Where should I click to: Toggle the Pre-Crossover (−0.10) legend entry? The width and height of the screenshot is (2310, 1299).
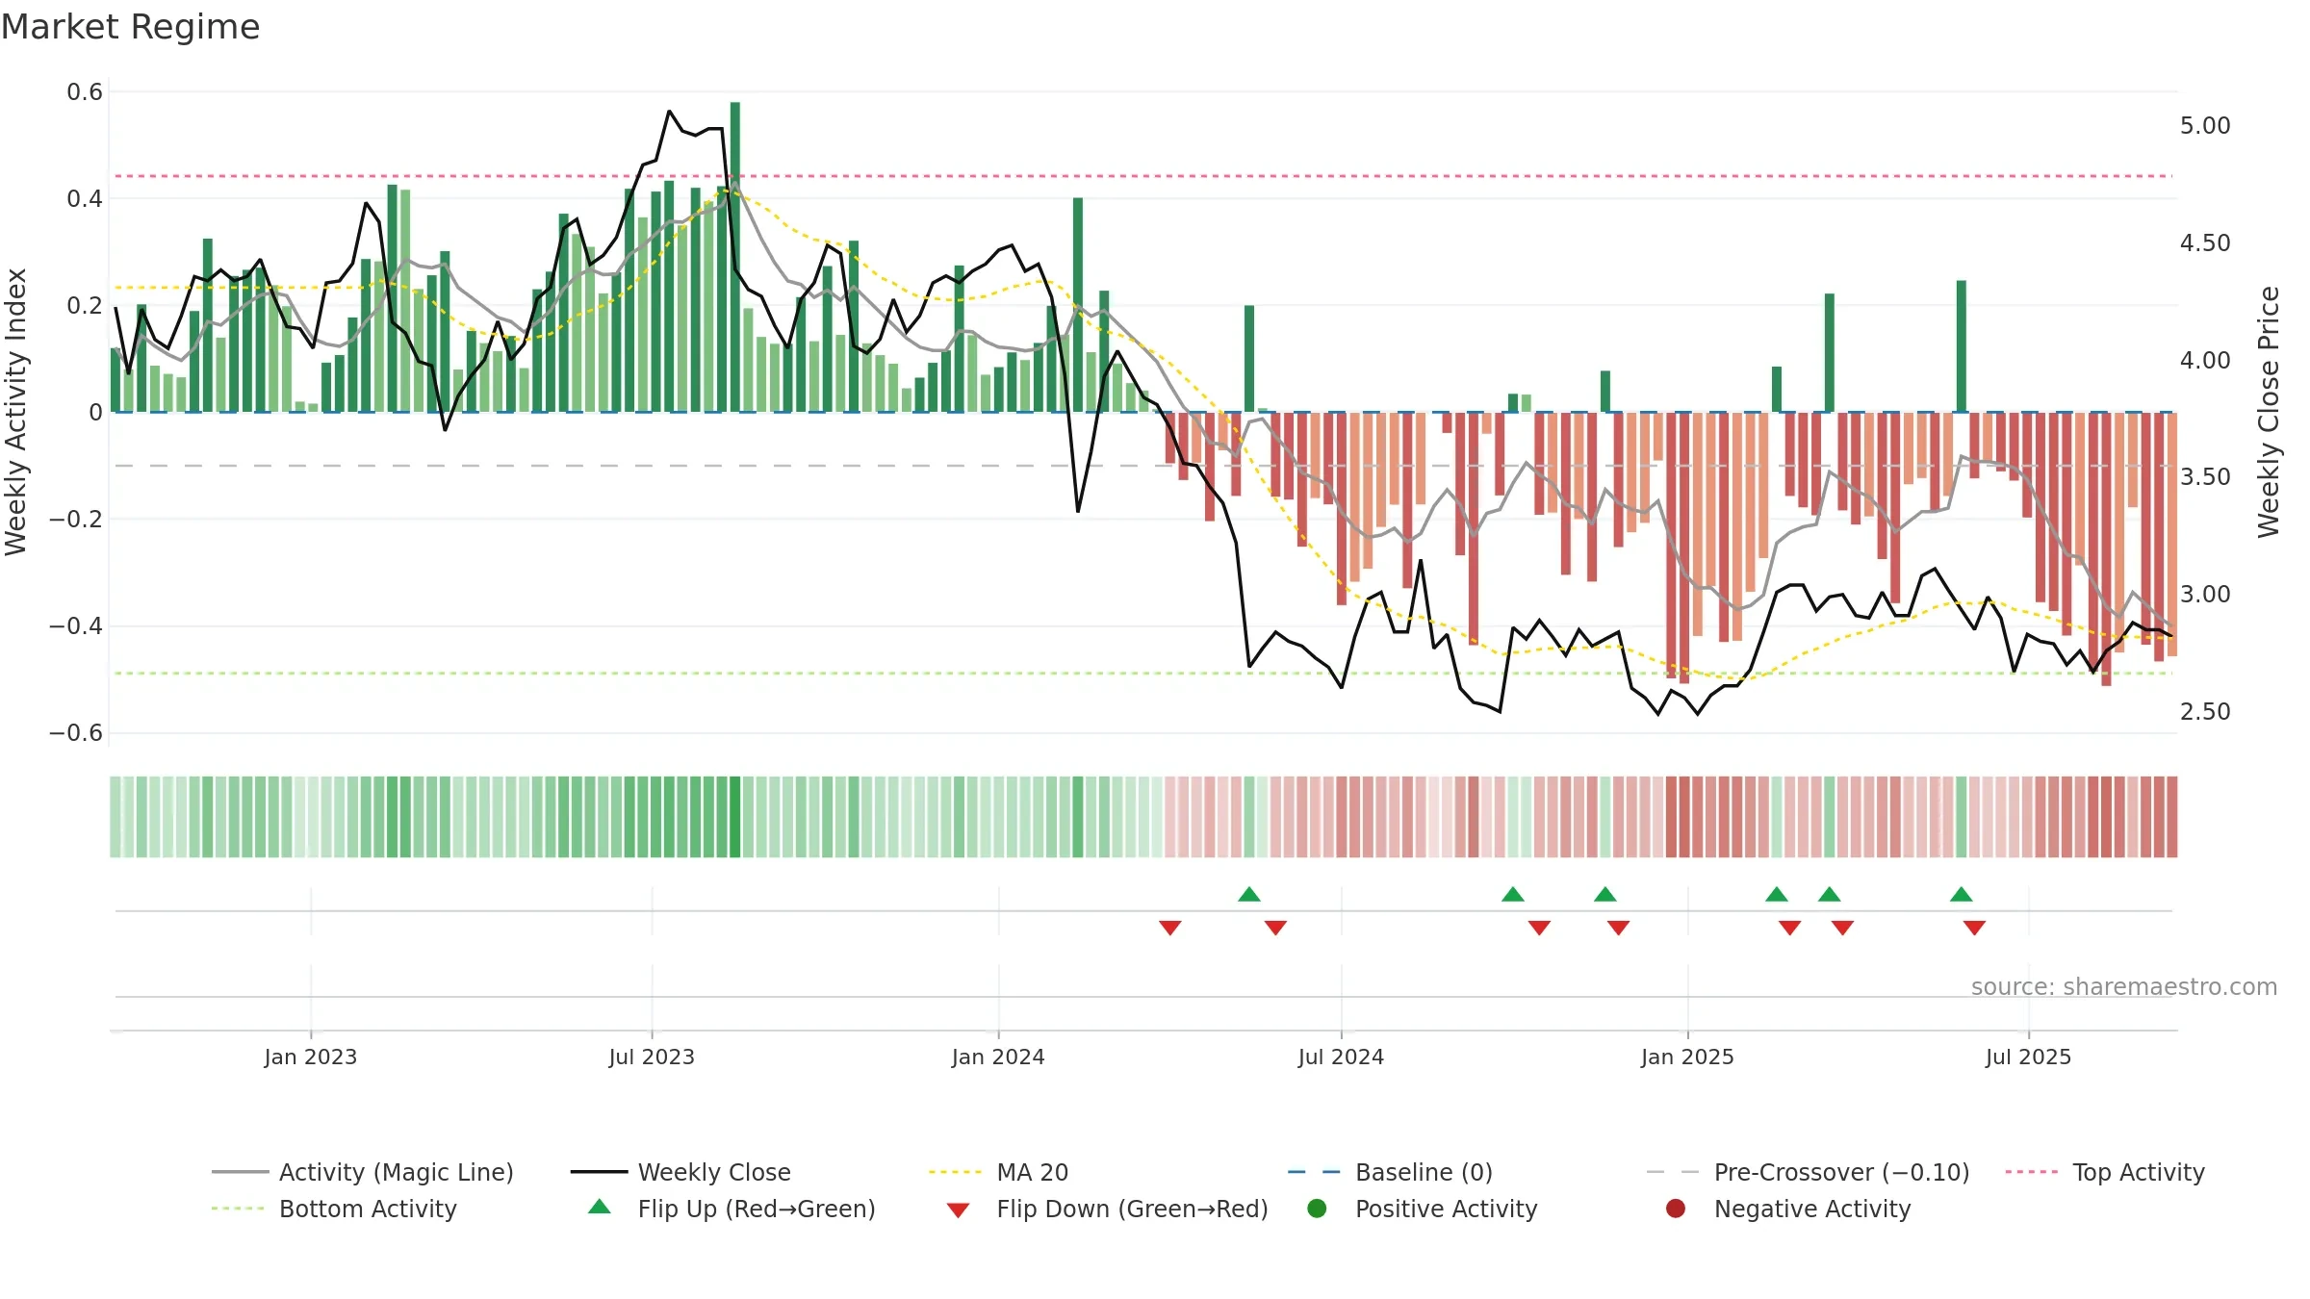[1808, 1172]
